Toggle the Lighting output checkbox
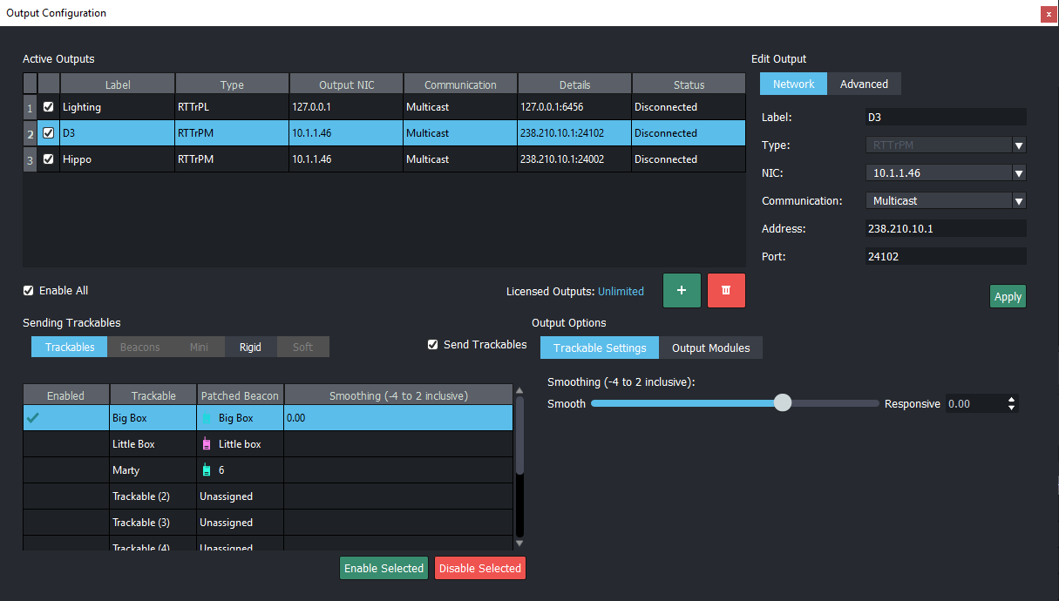 coord(49,107)
